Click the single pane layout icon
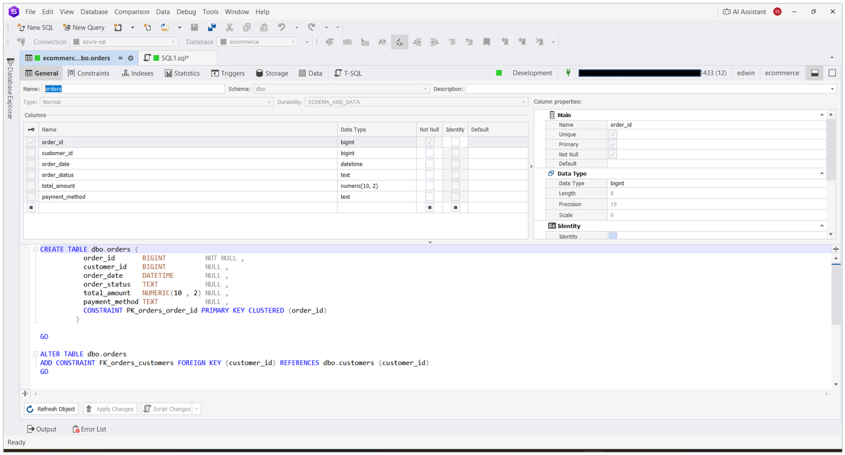Screen dimensions: 845x455 pyautogui.click(x=832, y=73)
